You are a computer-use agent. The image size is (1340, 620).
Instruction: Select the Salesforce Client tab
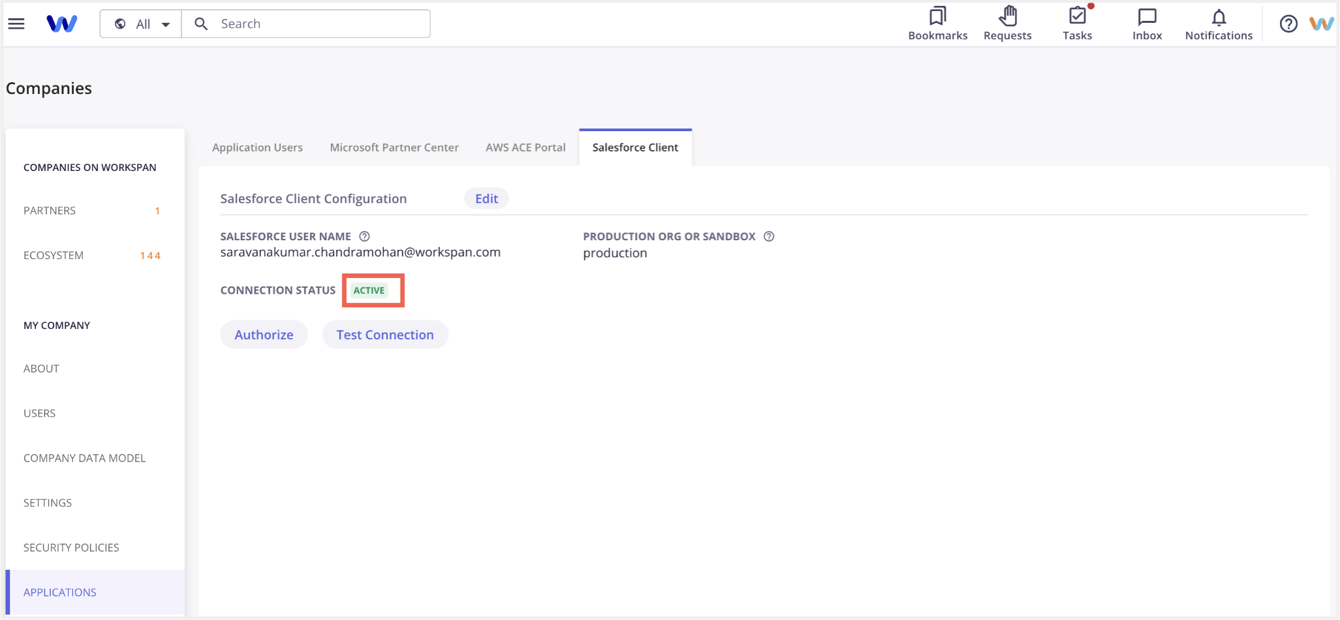pos(635,147)
